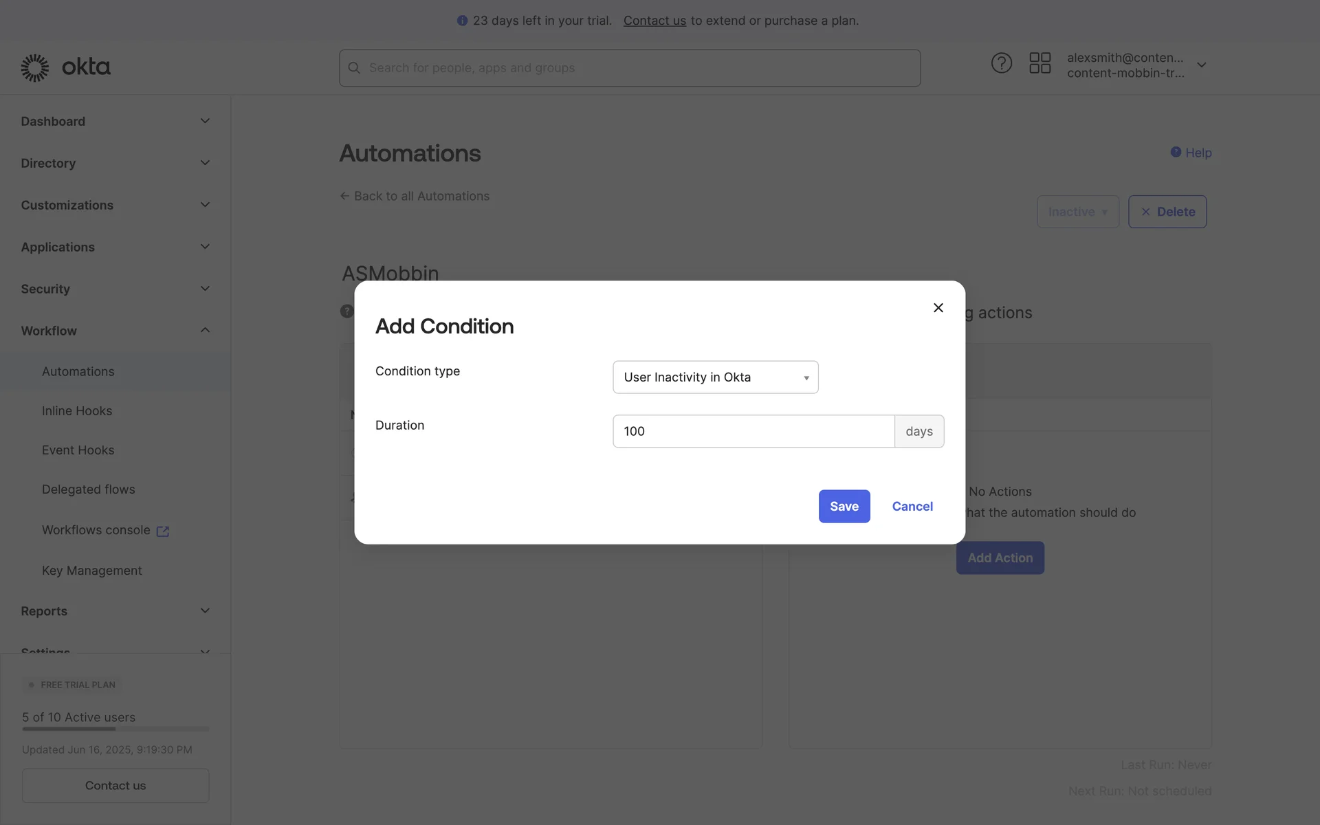Click the Help icon beside Automations heading
1320x825 pixels.
(x=1176, y=152)
